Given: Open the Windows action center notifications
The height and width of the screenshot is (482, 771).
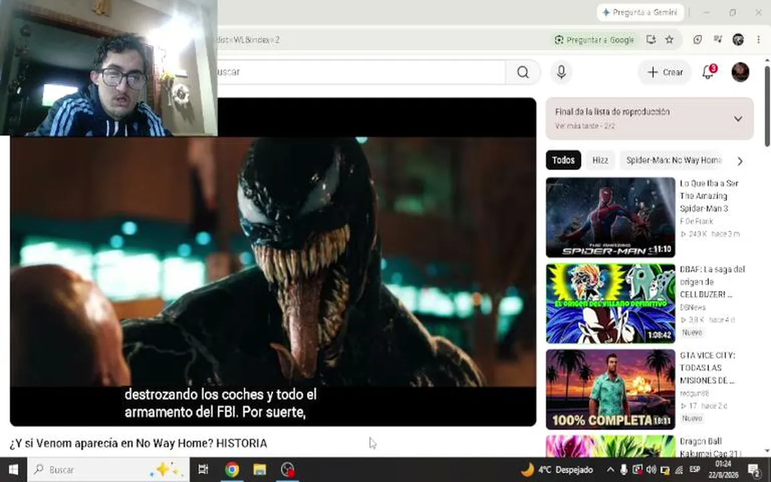Looking at the screenshot, I should (x=754, y=470).
